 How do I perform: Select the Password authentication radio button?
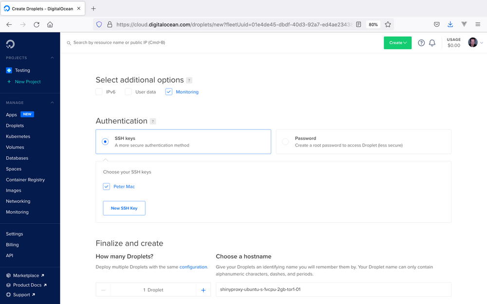pyautogui.click(x=286, y=142)
